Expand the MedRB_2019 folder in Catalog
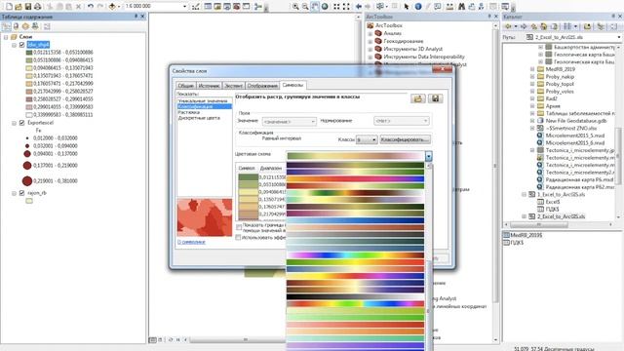The image size is (624, 351). tap(532, 69)
